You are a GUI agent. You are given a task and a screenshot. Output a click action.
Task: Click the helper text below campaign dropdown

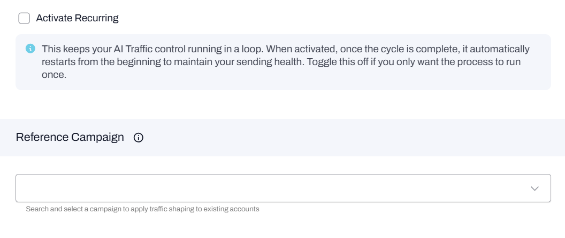(142, 209)
